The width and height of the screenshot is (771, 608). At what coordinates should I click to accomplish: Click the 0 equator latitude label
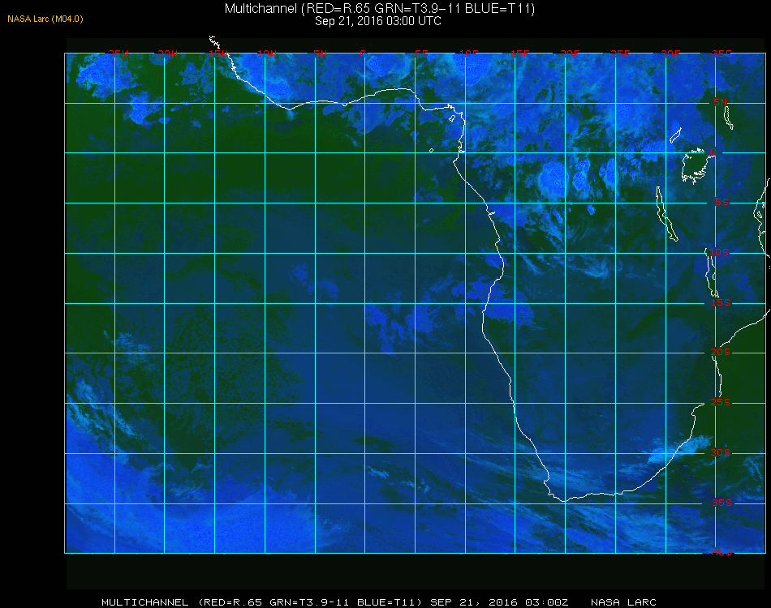pyautogui.click(x=713, y=152)
